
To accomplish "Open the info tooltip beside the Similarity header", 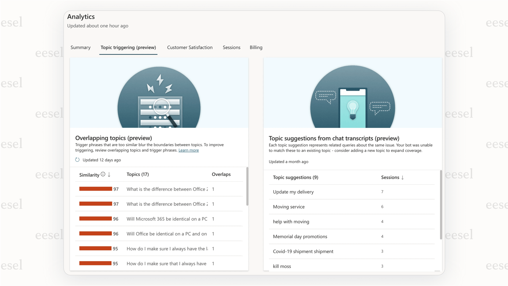I will coord(103,174).
